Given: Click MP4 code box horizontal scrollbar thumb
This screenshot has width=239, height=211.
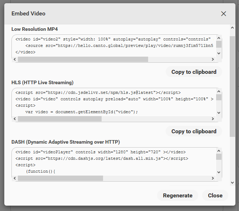Looking at the screenshot, I should 83,59.
